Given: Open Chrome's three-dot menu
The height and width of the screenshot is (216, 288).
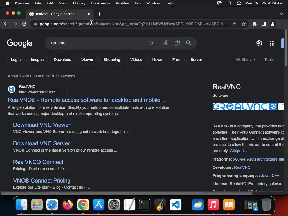Looking at the screenshot, I should [282, 24].
